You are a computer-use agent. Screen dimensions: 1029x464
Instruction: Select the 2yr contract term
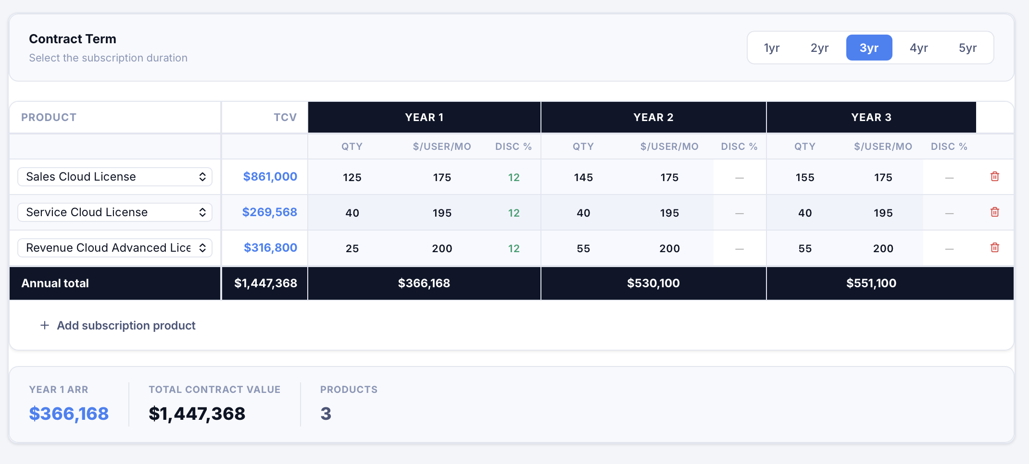tap(820, 48)
